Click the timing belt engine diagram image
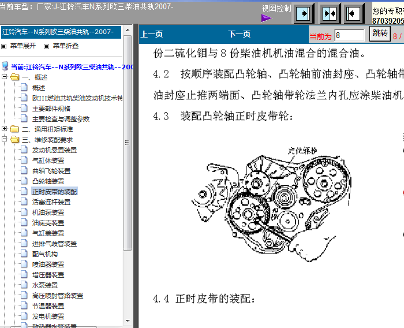 (x=271, y=204)
